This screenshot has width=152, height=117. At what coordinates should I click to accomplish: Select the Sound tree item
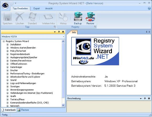pos(13,80)
